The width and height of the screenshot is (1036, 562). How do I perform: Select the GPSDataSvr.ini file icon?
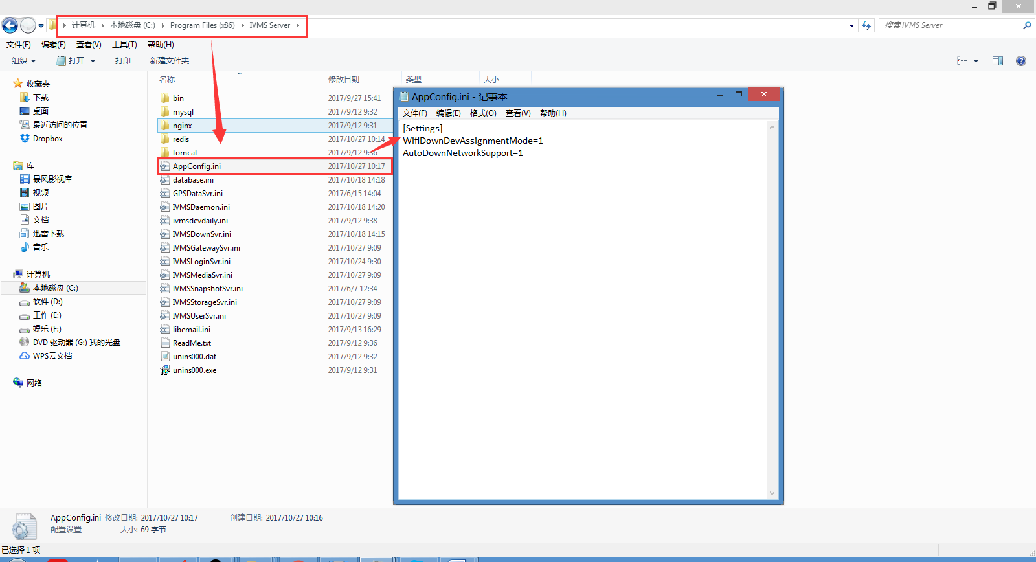pyautogui.click(x=164, y=194)
